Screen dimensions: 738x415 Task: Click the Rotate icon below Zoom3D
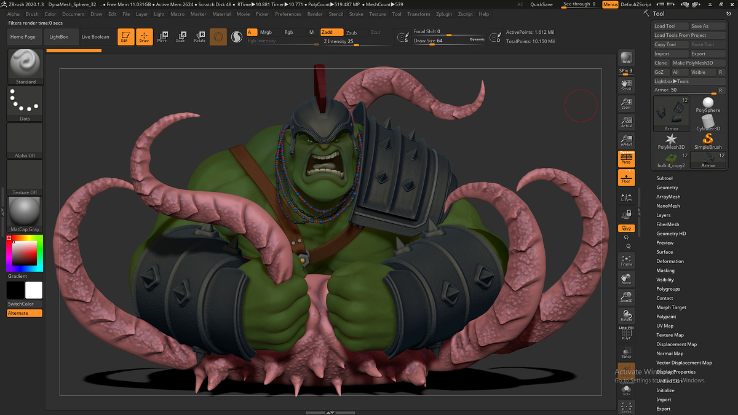(626, 315)
